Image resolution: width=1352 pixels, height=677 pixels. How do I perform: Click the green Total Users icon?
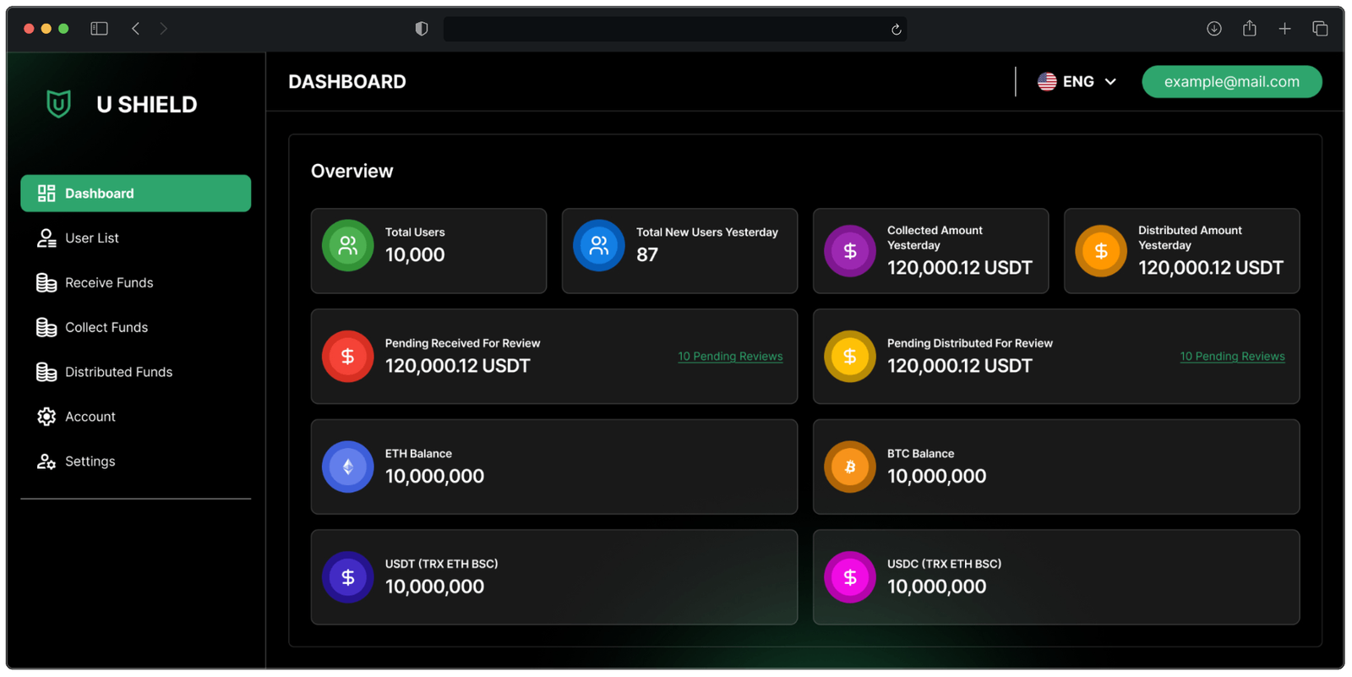pyautogui.click(x=347, y=246)
